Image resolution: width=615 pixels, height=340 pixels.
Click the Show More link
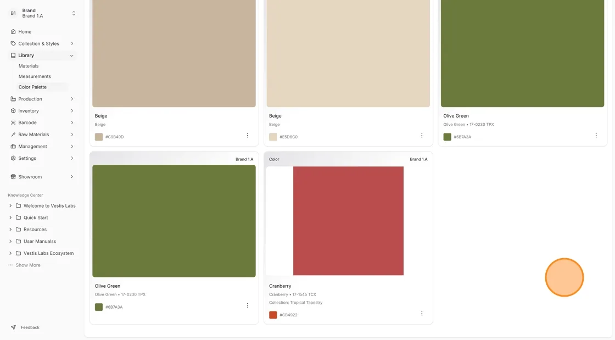click(28, 265)
